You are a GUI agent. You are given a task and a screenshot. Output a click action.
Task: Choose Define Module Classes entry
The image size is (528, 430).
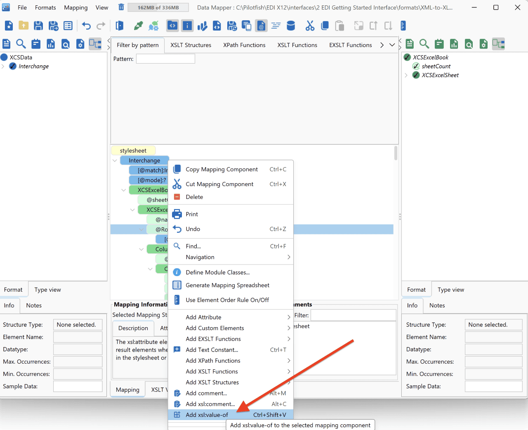point(231,272)
